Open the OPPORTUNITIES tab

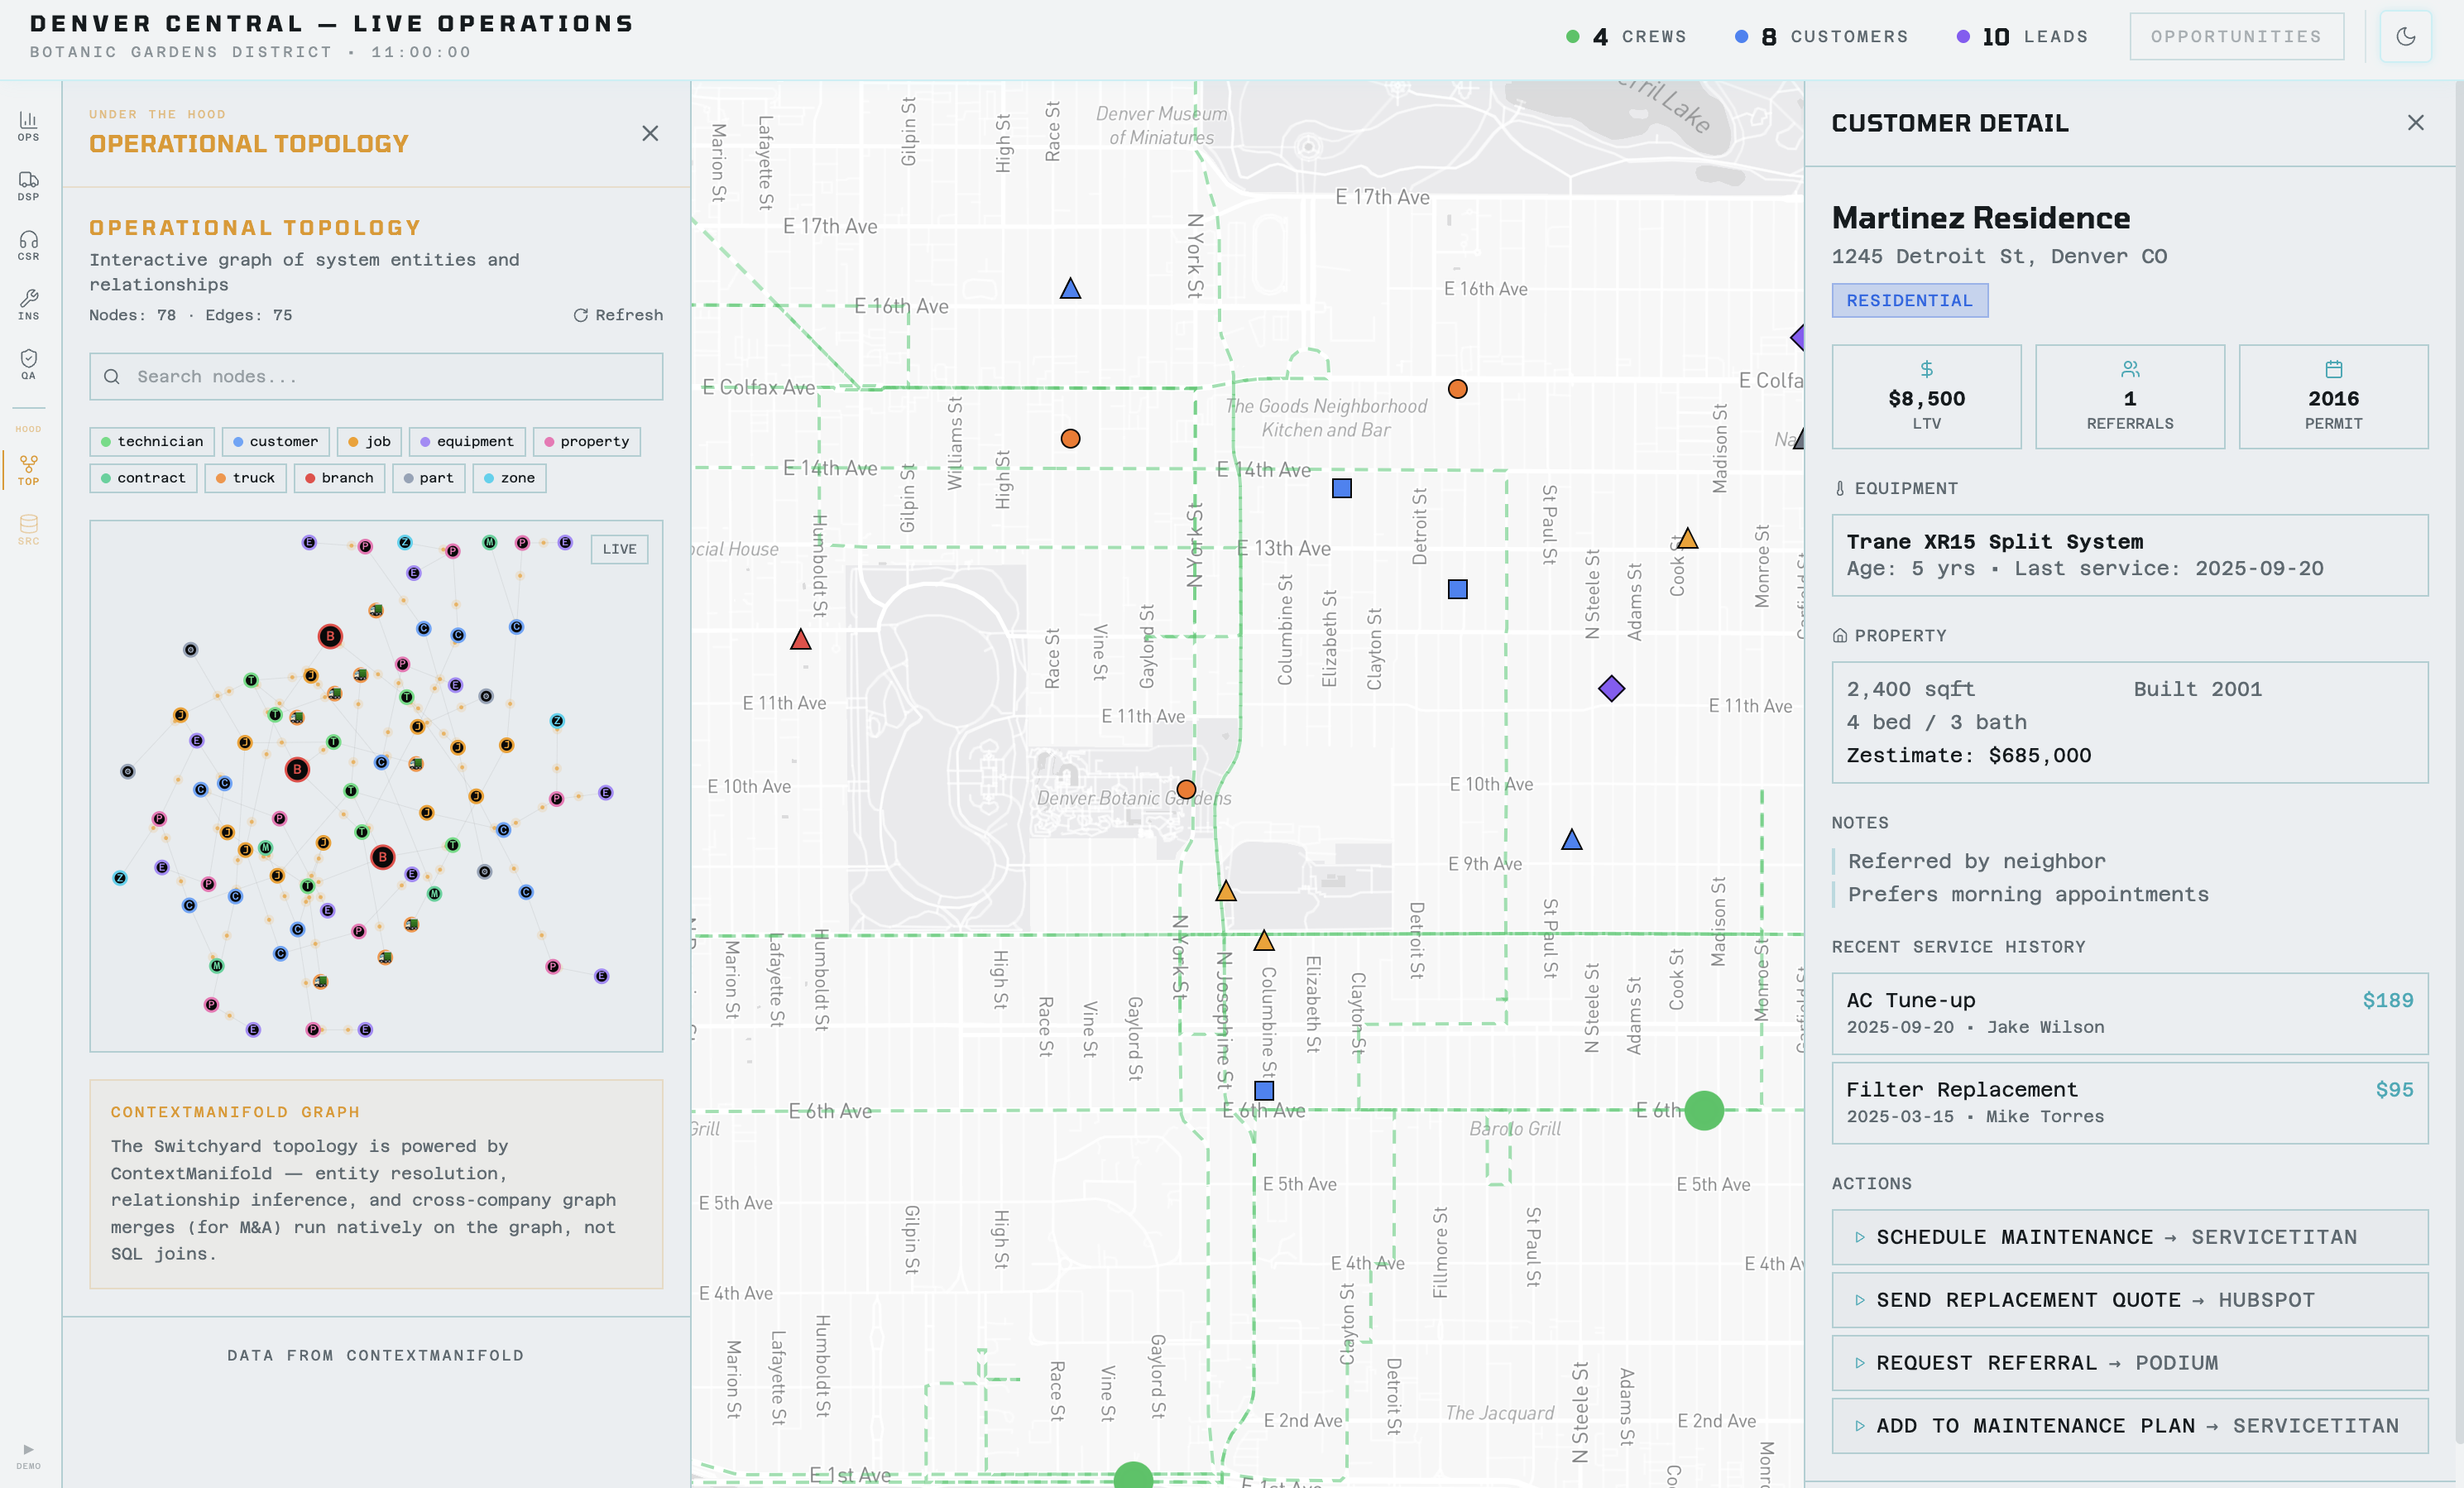pyautogui.click(x=2237, y=35)
